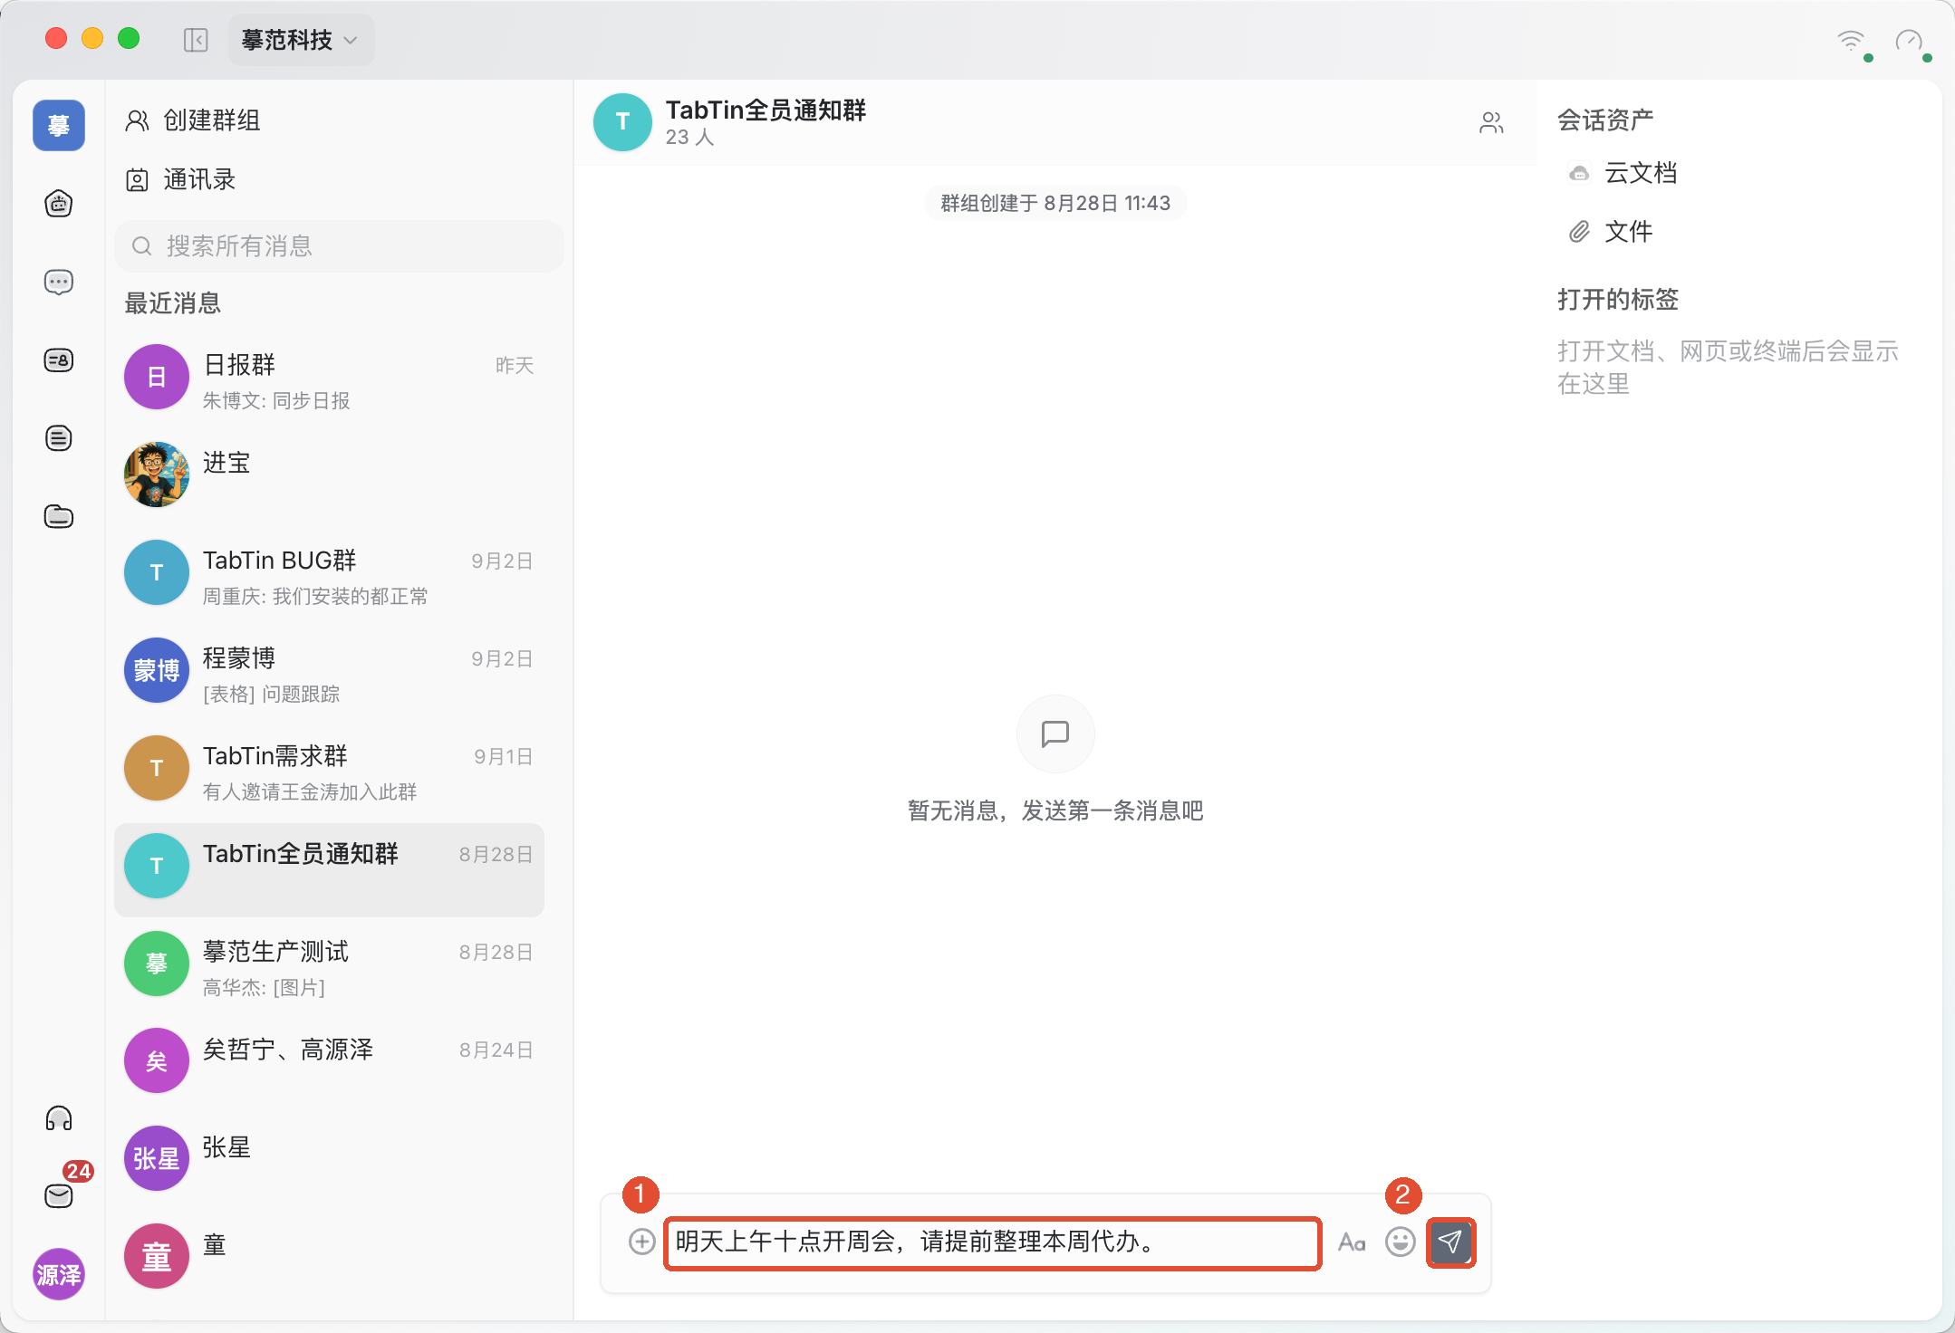Screen dimensions: 1955x1333
Task: Send the message with paper plane button
Action: click(x=1451, y=1242)
